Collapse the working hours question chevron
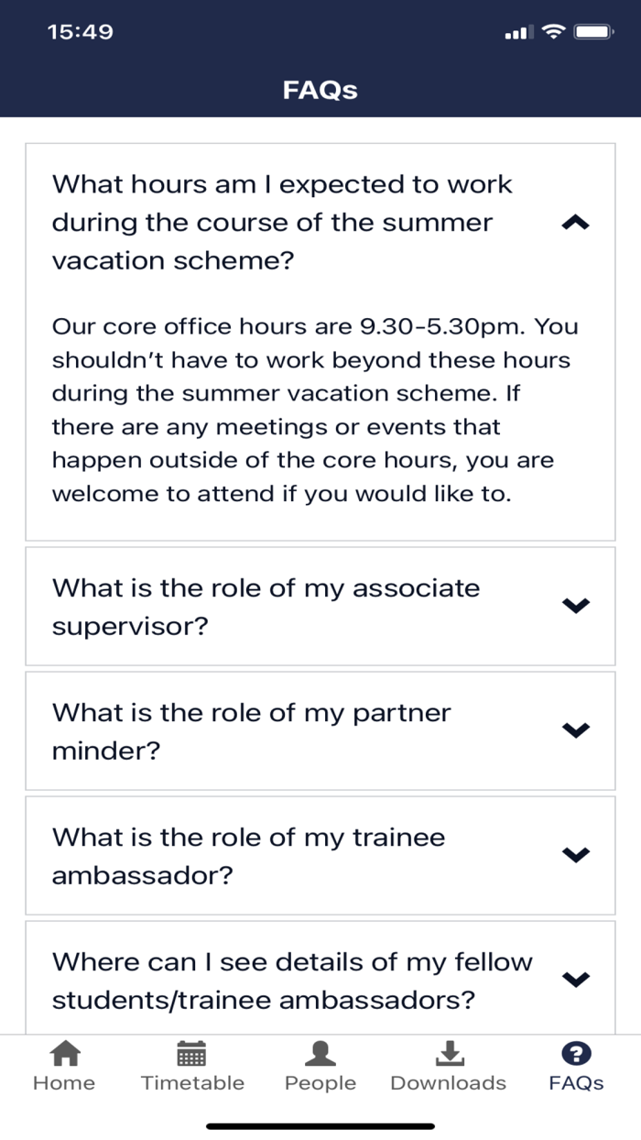 575,223
